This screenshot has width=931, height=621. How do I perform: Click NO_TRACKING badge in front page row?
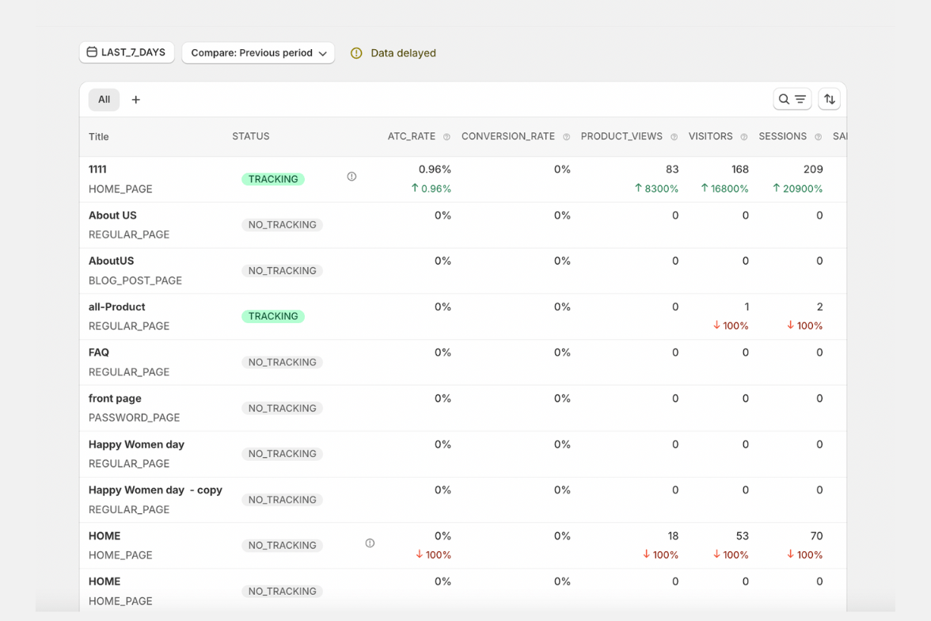pyautogui.click(x=282, y=408)
